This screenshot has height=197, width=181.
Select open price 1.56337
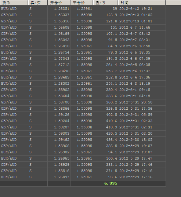pos(62,15)
